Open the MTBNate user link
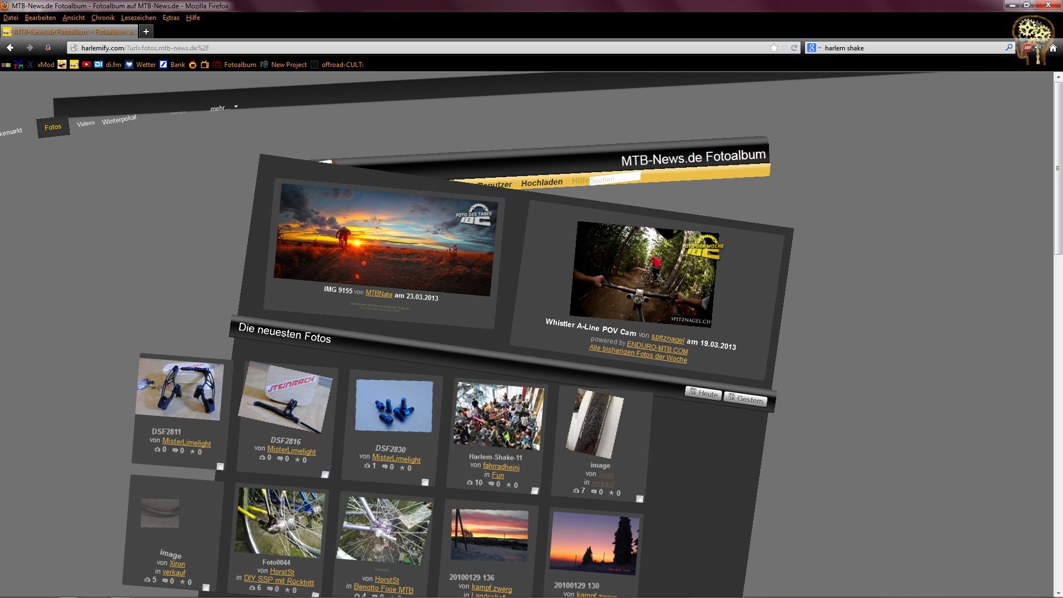Screen dimensions: 1063x598 point(379,293)
